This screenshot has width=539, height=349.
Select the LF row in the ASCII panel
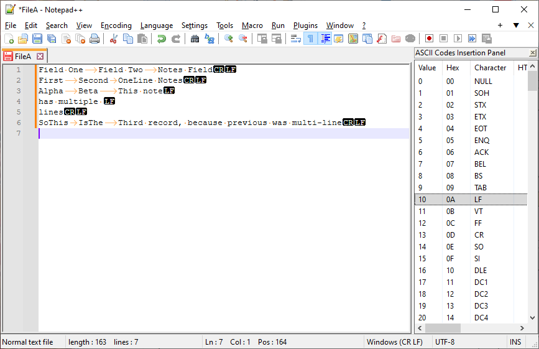(470, 200)
